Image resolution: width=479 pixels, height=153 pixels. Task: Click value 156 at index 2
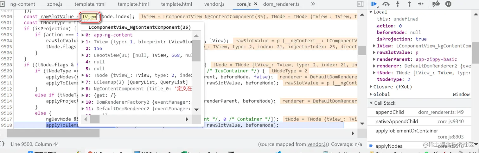pos(98,48)
